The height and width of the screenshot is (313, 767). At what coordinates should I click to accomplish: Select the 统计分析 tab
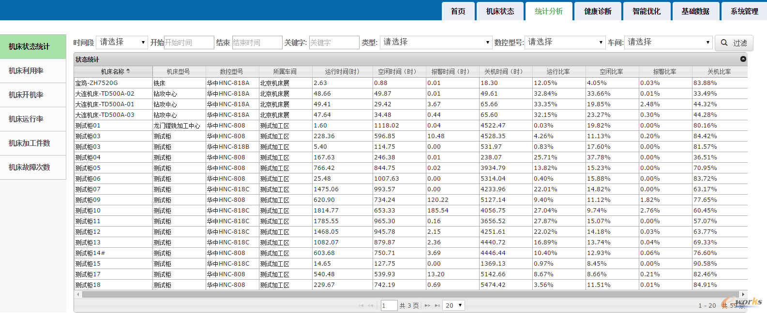(x=549, y=11)
